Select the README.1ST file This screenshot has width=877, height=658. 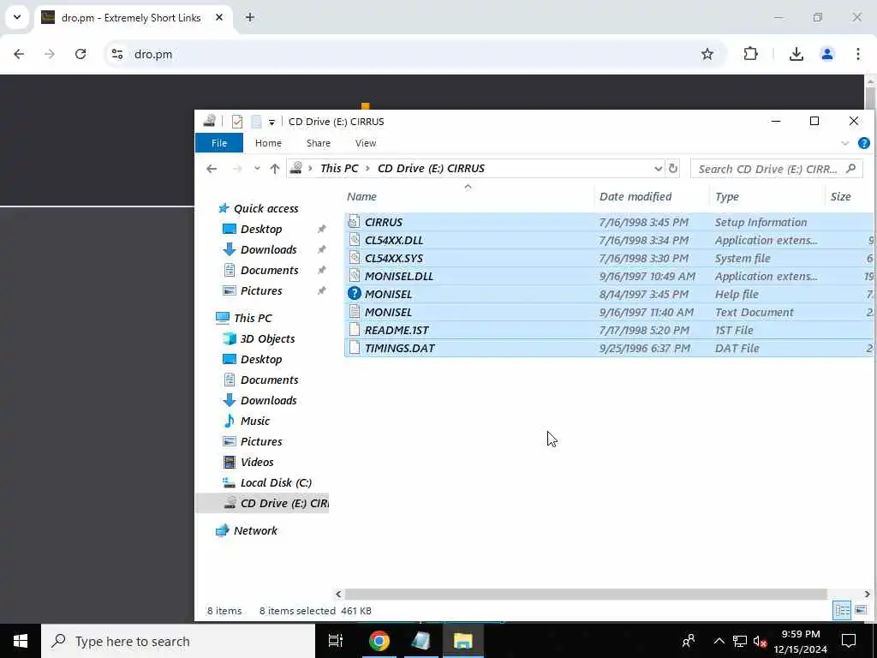[x=609, y=330]
